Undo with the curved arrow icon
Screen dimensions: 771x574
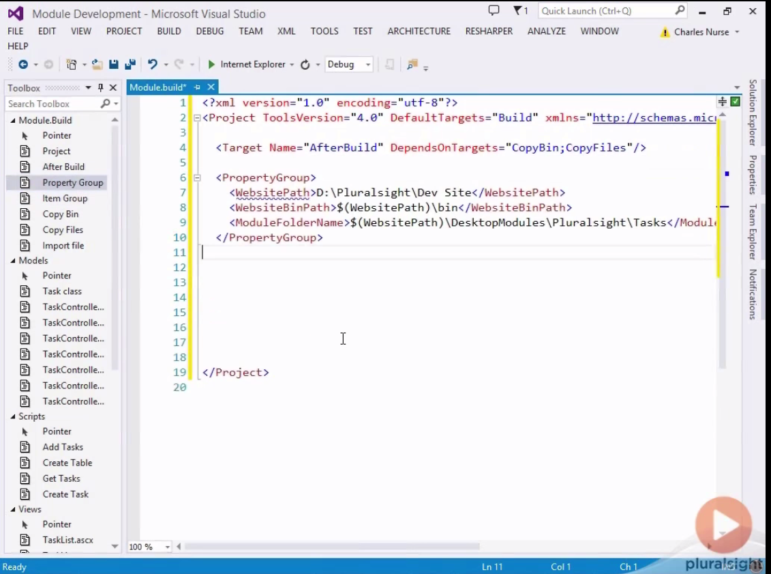153,64
